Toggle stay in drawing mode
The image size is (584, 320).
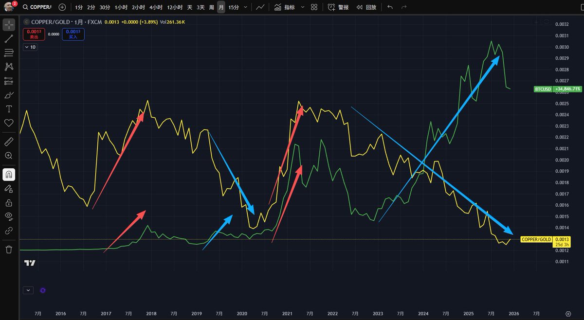[x=9, y=188]
